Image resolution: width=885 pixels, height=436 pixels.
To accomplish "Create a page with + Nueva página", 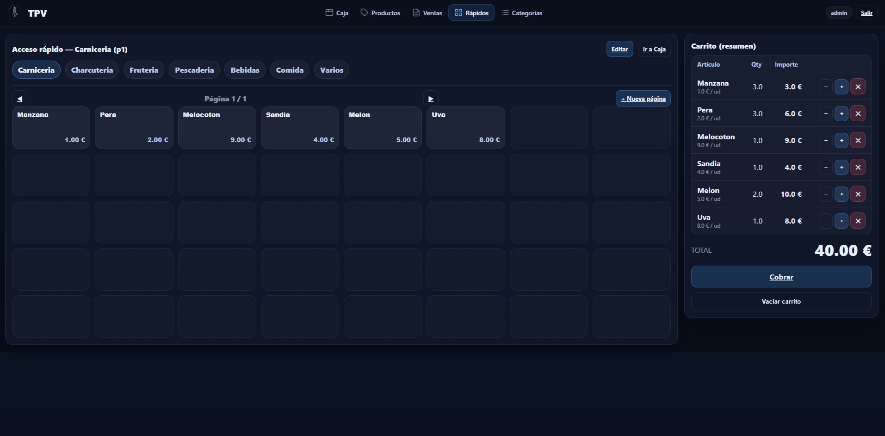I will [x=644, y=98].
